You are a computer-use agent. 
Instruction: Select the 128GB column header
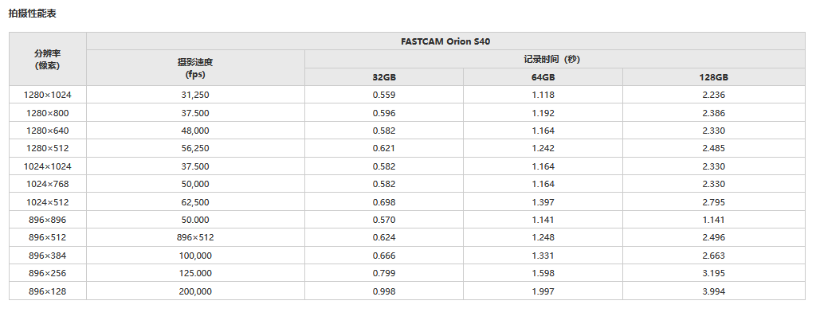tap(713, 77)
